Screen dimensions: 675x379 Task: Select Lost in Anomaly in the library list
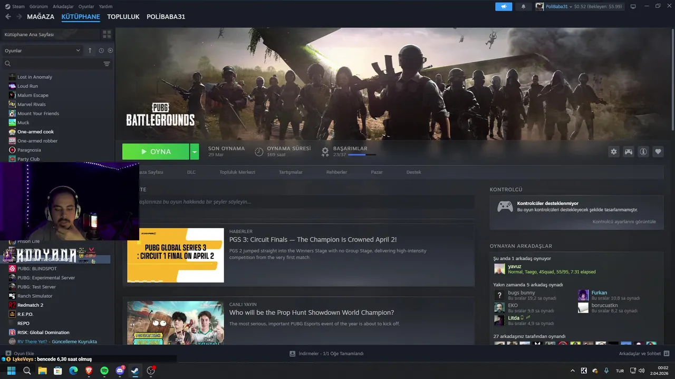click(35, 77)
